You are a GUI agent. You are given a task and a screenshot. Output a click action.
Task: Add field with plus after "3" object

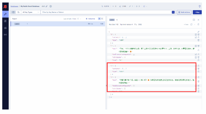tap(112, 94)
